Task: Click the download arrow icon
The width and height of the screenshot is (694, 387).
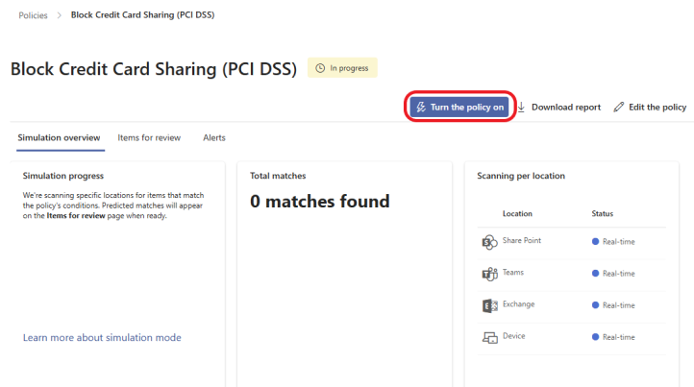Action: point(521,107)
